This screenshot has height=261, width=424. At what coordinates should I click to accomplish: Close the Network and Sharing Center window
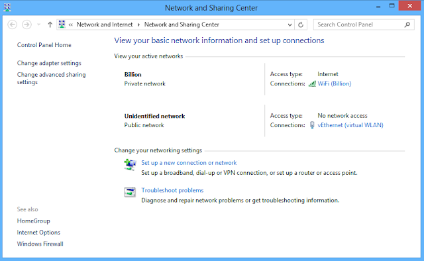409,6
